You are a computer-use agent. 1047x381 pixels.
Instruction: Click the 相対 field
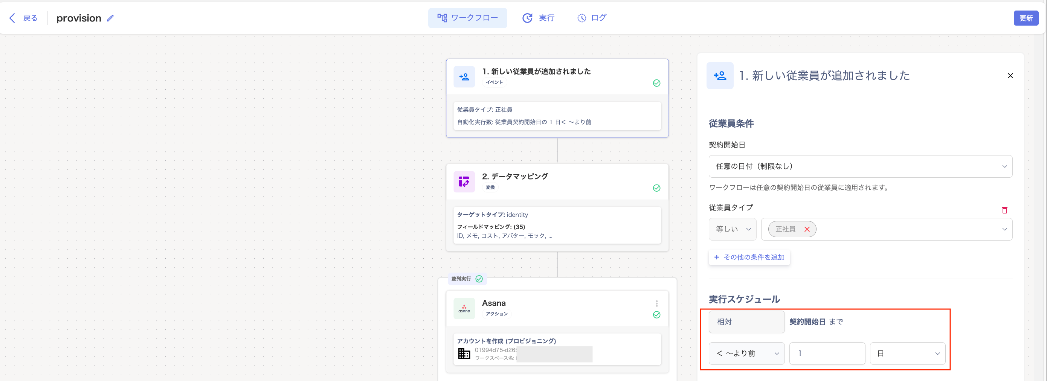click(x=746, y=322)
